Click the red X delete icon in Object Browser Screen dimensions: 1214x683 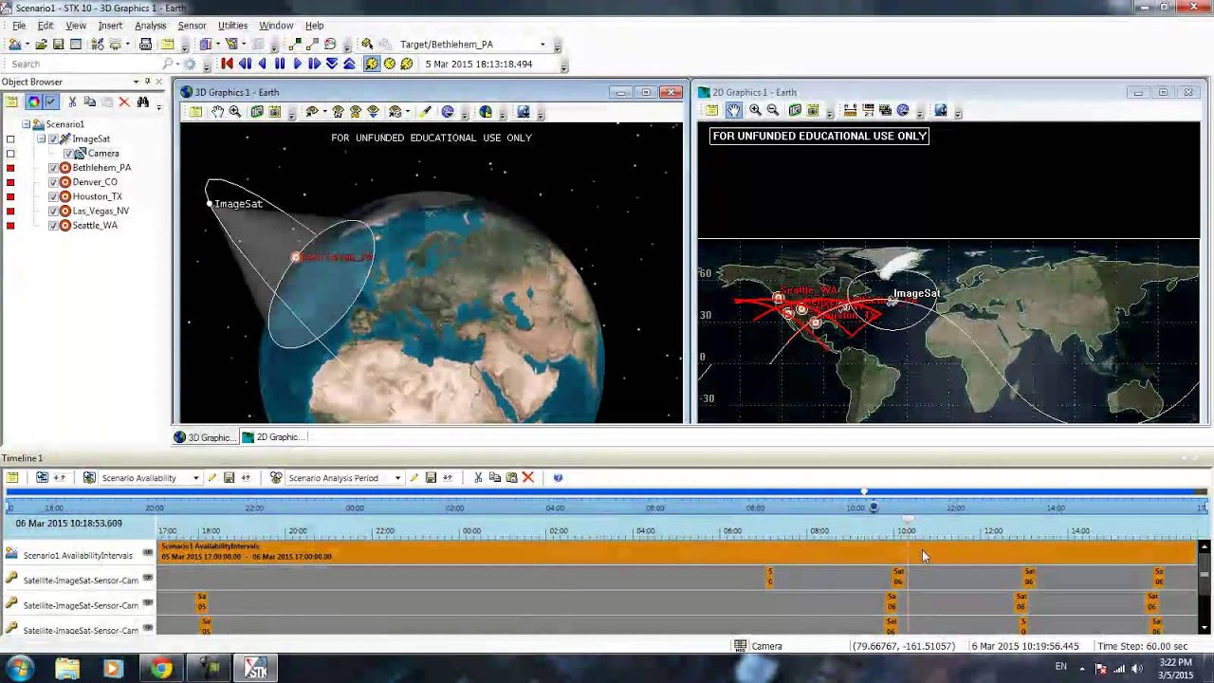[x=123, y=102]
